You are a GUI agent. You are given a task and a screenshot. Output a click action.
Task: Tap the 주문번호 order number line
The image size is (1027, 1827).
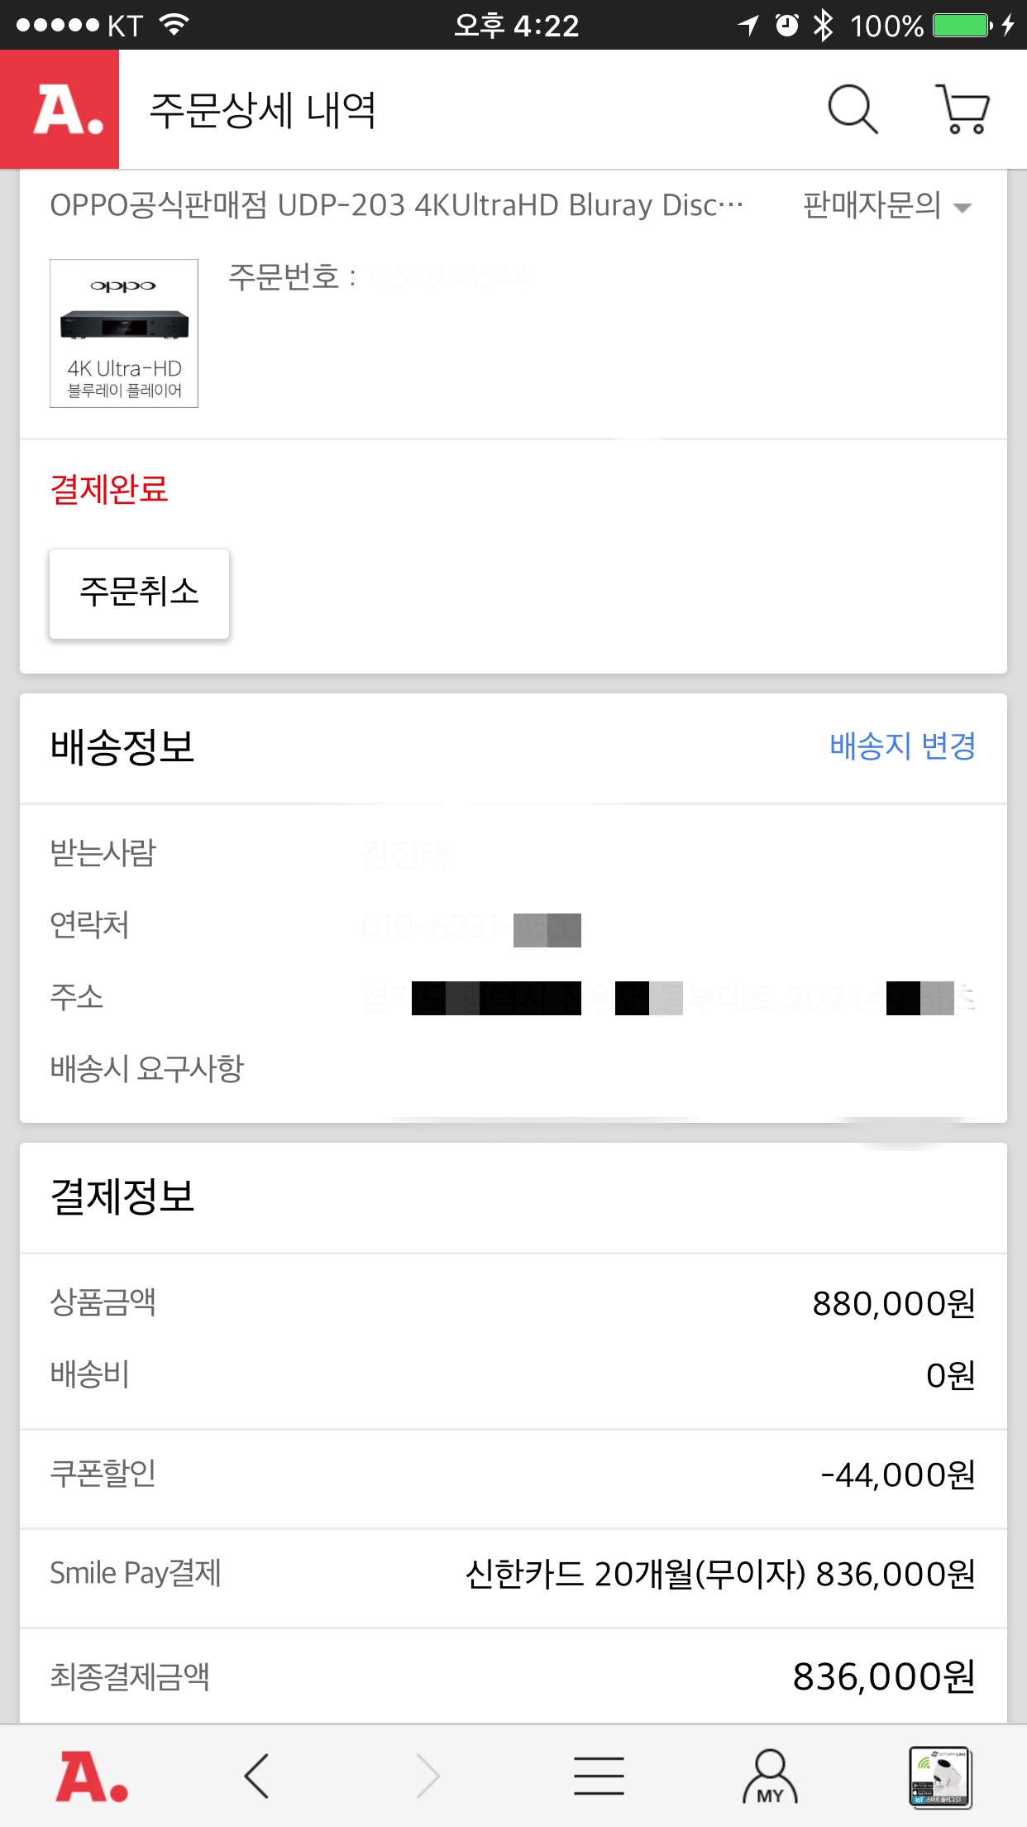pyautogui.click(x=378, y=277)
